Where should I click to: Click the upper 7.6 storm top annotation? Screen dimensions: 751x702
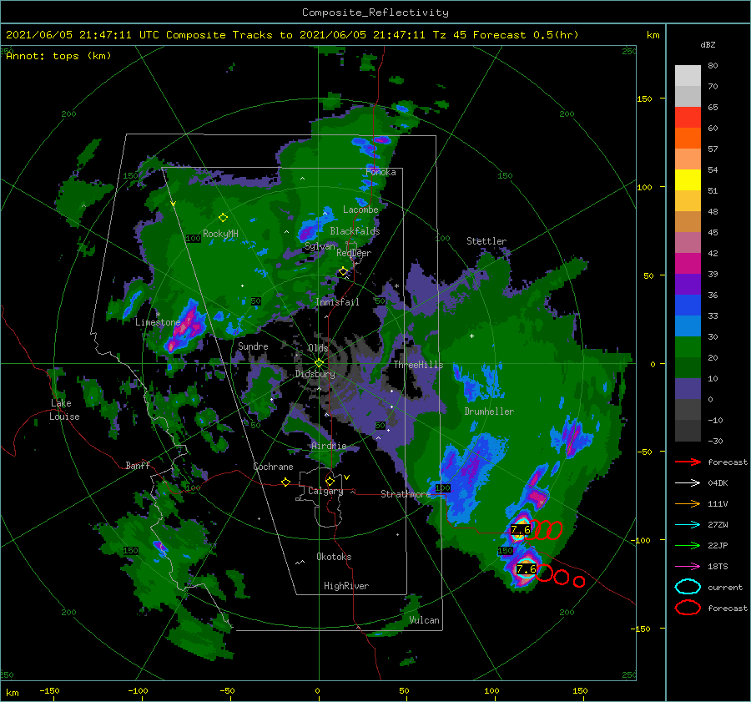tap(521, 529)
